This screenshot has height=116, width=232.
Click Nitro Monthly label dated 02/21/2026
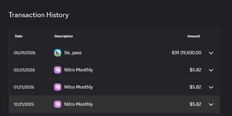79,70
